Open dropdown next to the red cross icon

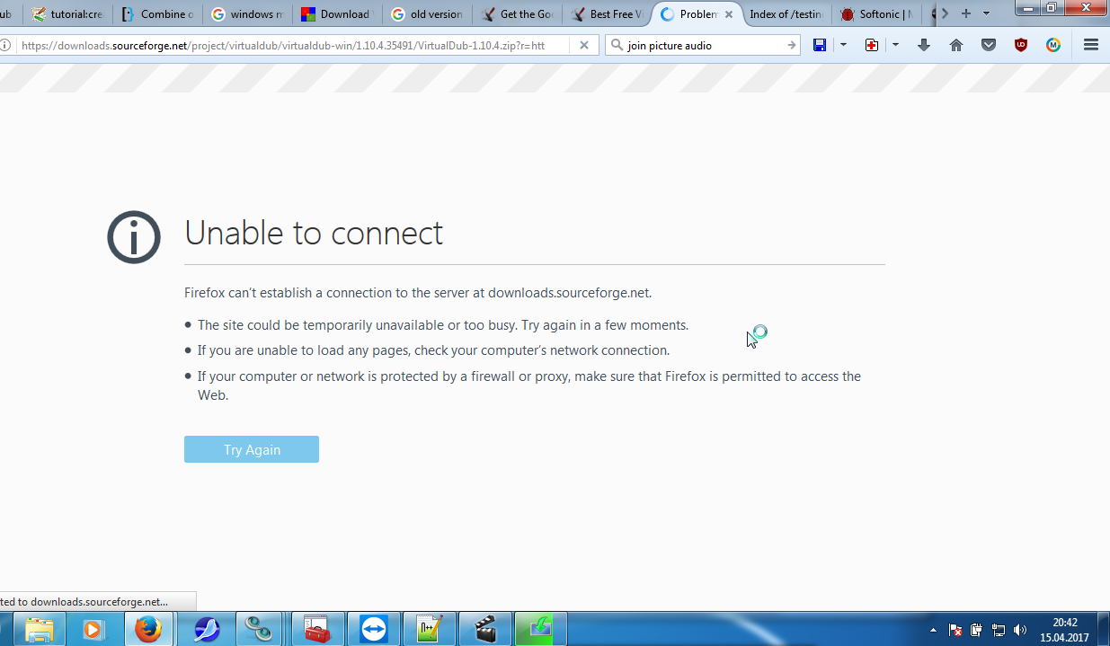tap(895, 45)
